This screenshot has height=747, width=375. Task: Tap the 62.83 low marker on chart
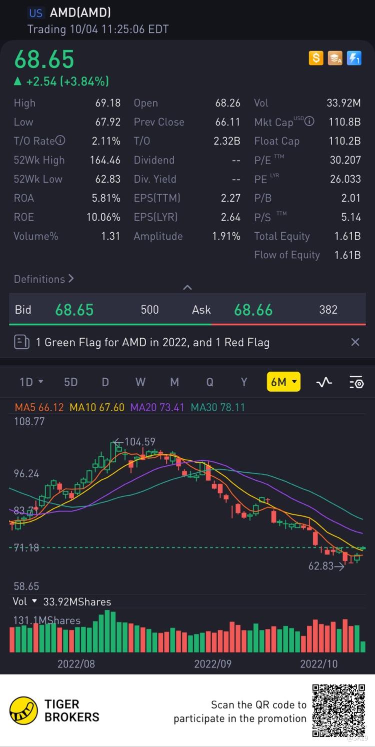pos(326,566)
